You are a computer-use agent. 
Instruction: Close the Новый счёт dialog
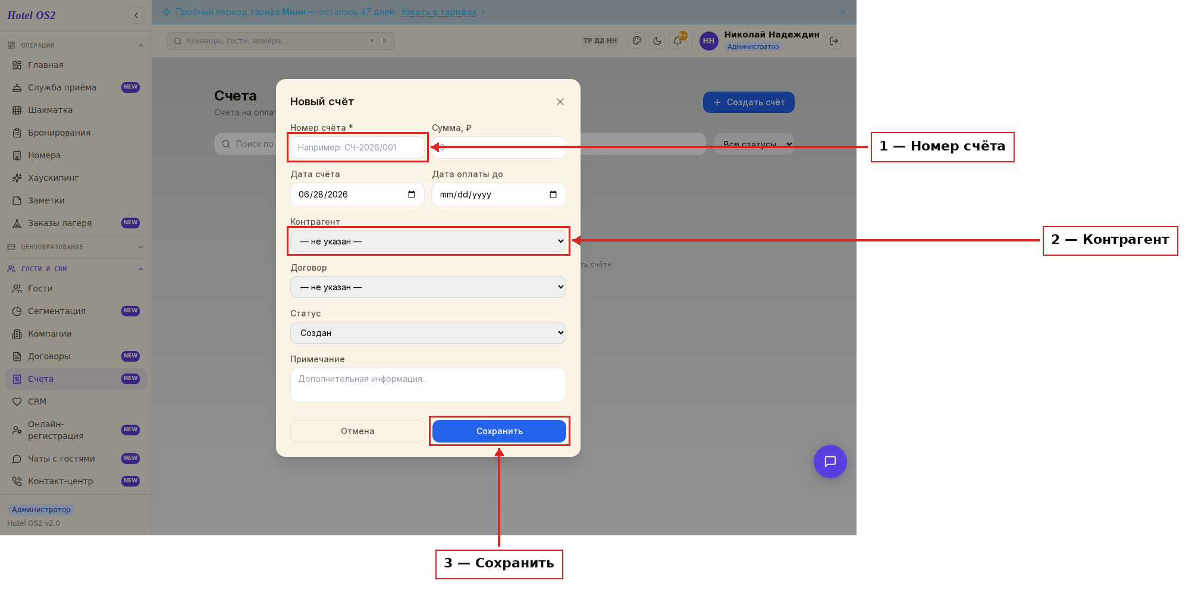tap(560, 102)
